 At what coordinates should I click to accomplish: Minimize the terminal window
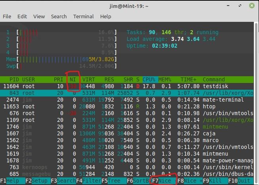pos(228,6)
